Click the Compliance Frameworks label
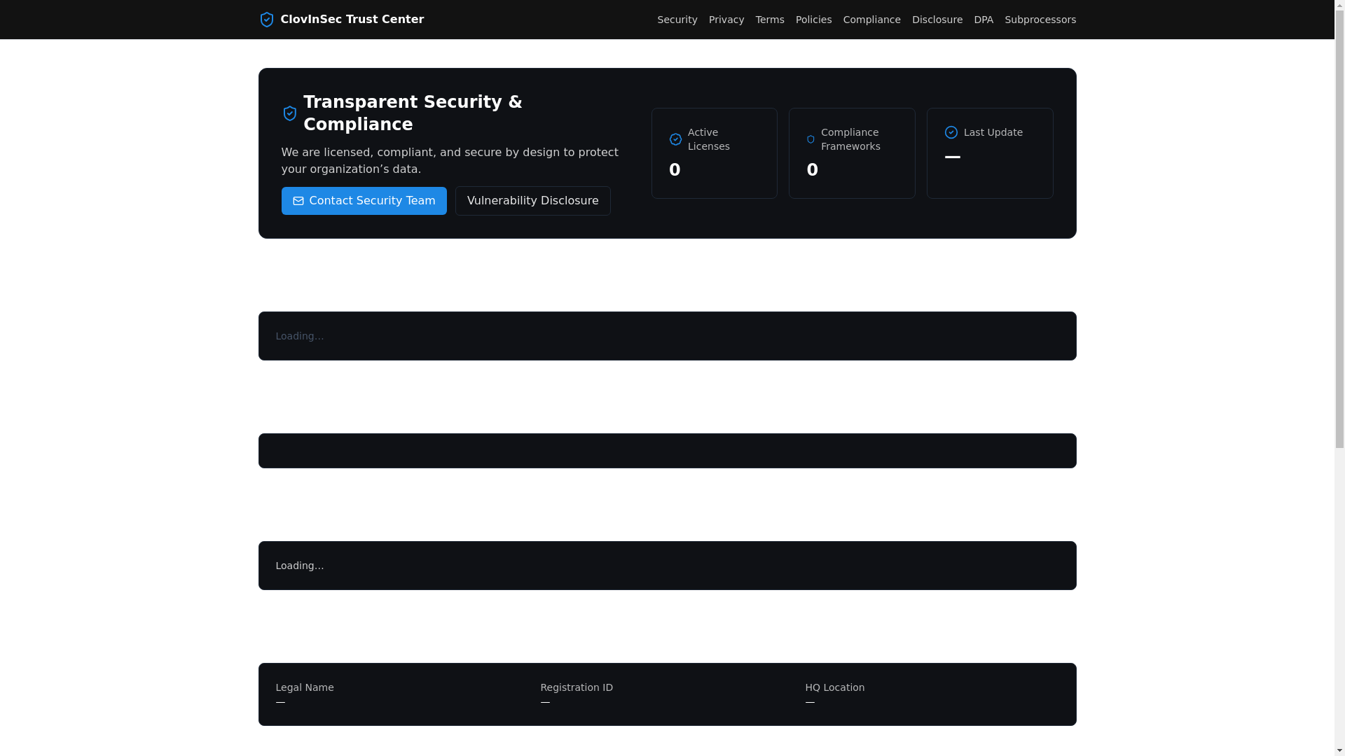The image size is (1345, 756). (850, 139)
